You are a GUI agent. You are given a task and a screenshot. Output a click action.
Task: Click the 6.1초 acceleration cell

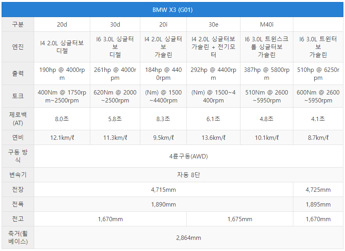tap(213, 119)
